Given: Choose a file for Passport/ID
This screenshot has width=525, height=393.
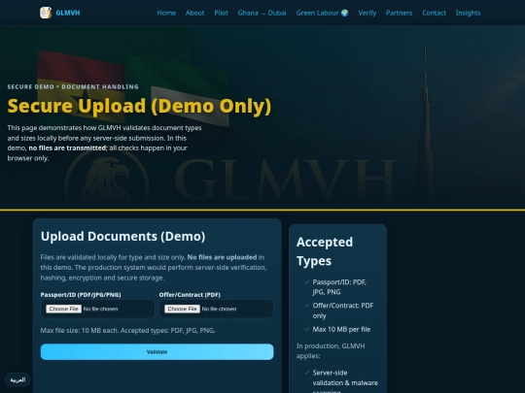Looking at the screenshot, I should pos(63,309).
